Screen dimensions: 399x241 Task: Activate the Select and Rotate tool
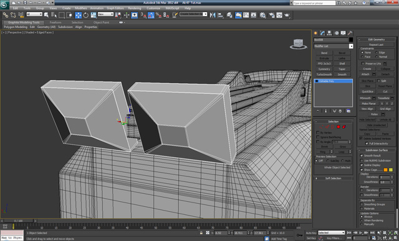tap(86, 15)
